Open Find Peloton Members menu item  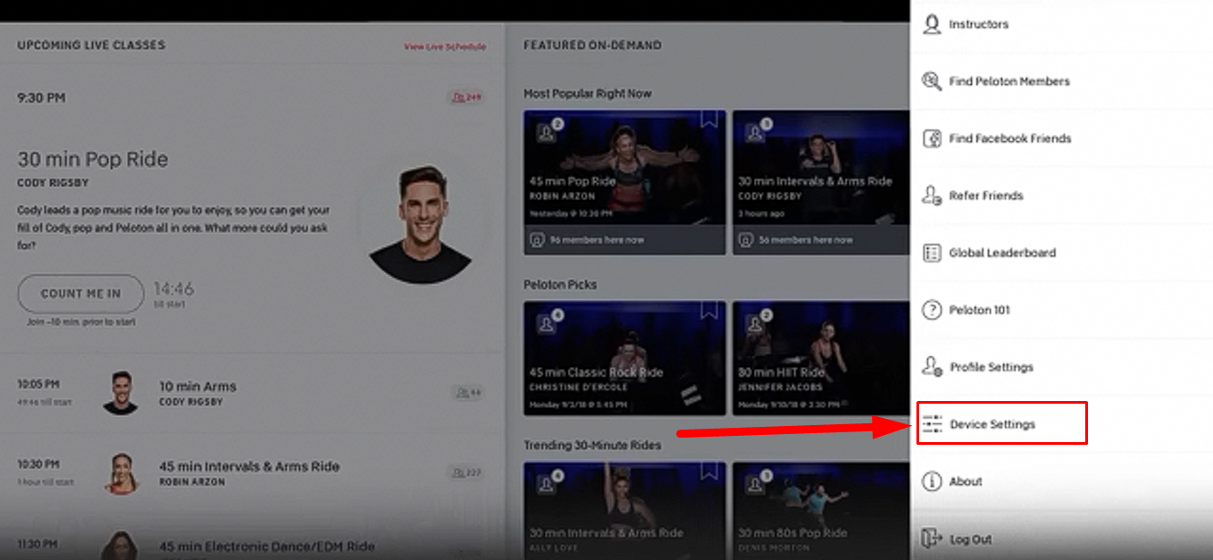[x=1061, y=81]
